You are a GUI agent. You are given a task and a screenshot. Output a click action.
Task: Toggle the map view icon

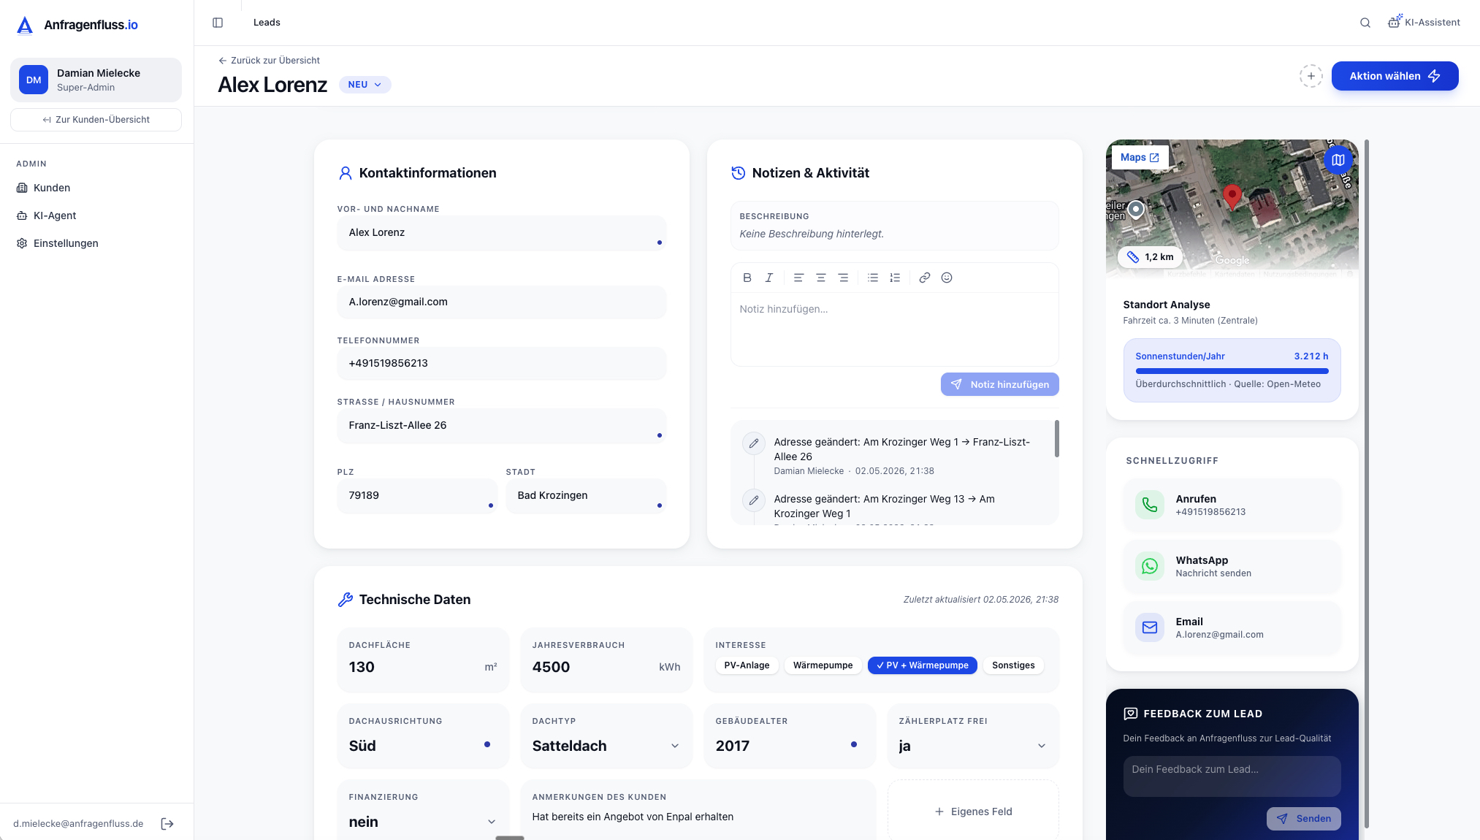[x=1338, y=159]
